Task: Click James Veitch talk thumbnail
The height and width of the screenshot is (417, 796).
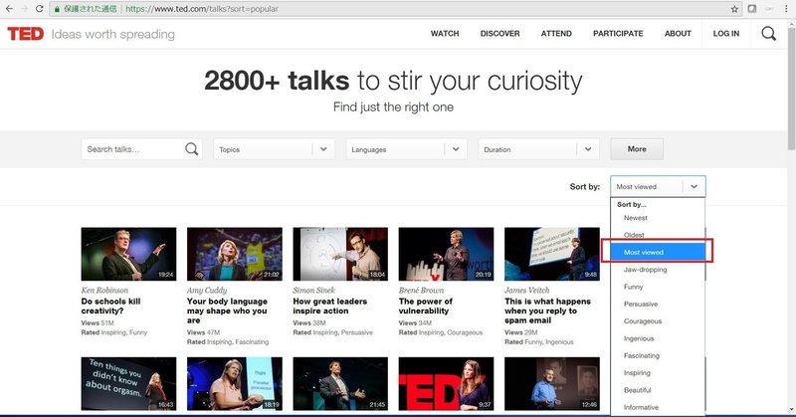Action: (552, 254)
